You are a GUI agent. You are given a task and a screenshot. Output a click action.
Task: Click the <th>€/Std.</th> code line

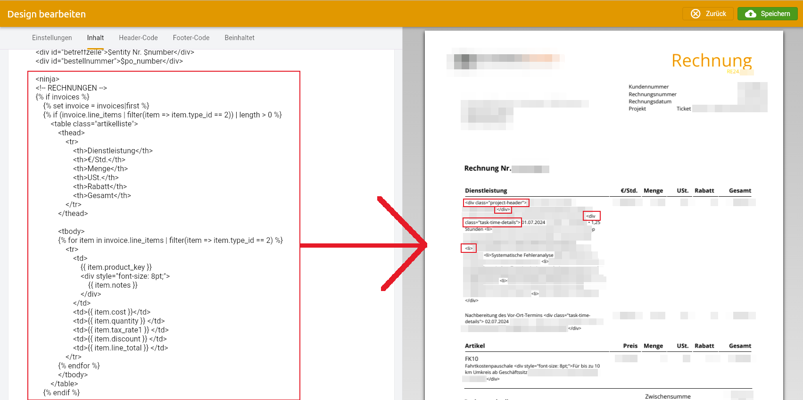pyautogui.click(x=99, y=160)
